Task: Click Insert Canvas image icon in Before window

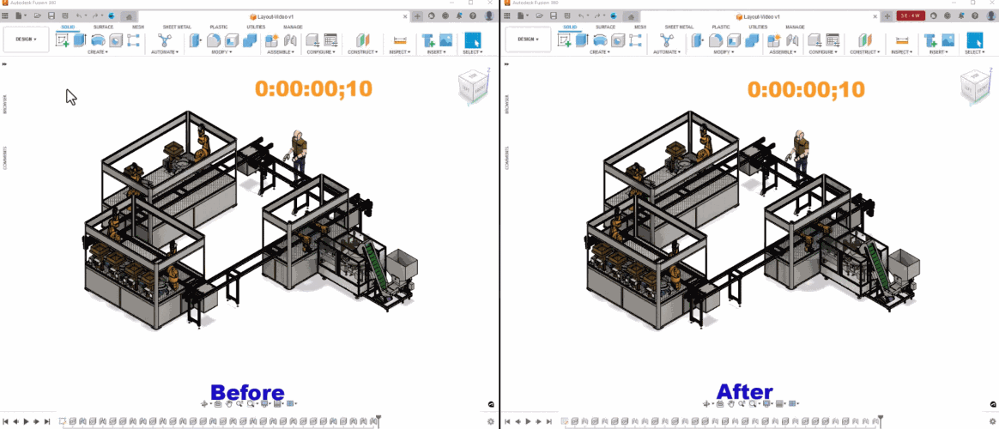Action: point(446,40)
